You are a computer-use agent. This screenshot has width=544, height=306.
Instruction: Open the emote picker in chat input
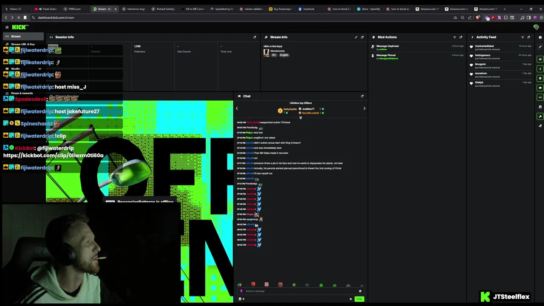[360, 291]
